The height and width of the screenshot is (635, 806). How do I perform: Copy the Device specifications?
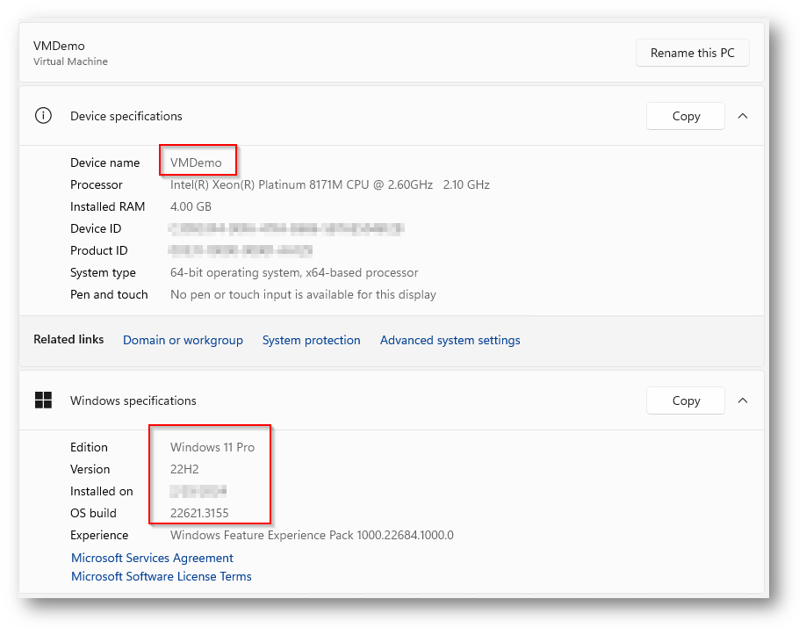(686, 116)
